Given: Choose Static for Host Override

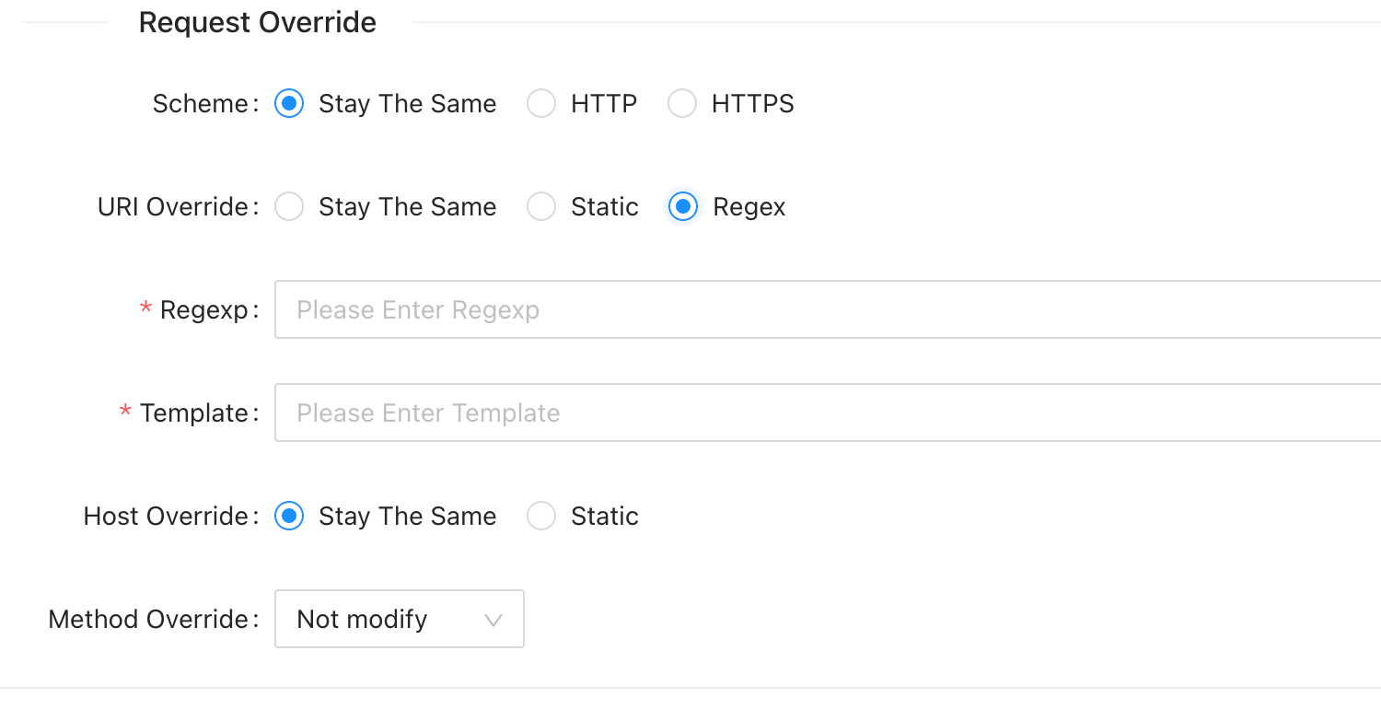Looking at the screenshot, I should [x=541, y=516].
